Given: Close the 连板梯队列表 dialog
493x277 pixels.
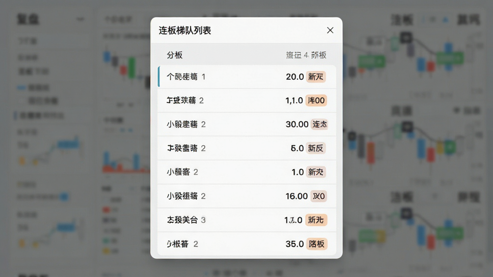Looking at the screenshot, I should pos(330,30).
